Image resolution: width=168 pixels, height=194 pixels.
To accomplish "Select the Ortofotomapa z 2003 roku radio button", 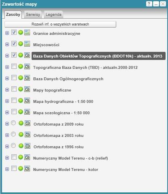I will [13, 134].
